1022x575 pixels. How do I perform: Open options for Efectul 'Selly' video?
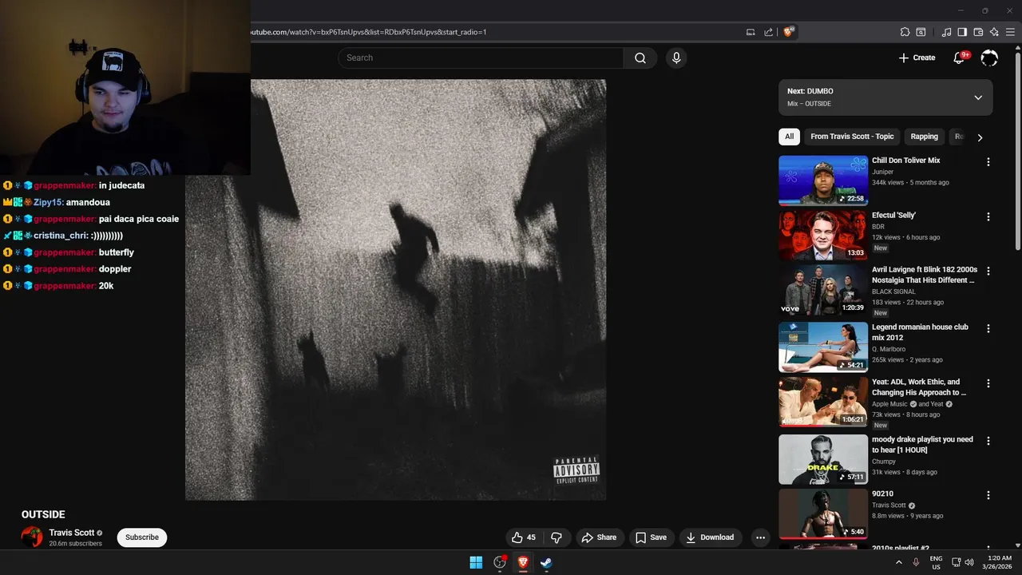pos(988,216)
